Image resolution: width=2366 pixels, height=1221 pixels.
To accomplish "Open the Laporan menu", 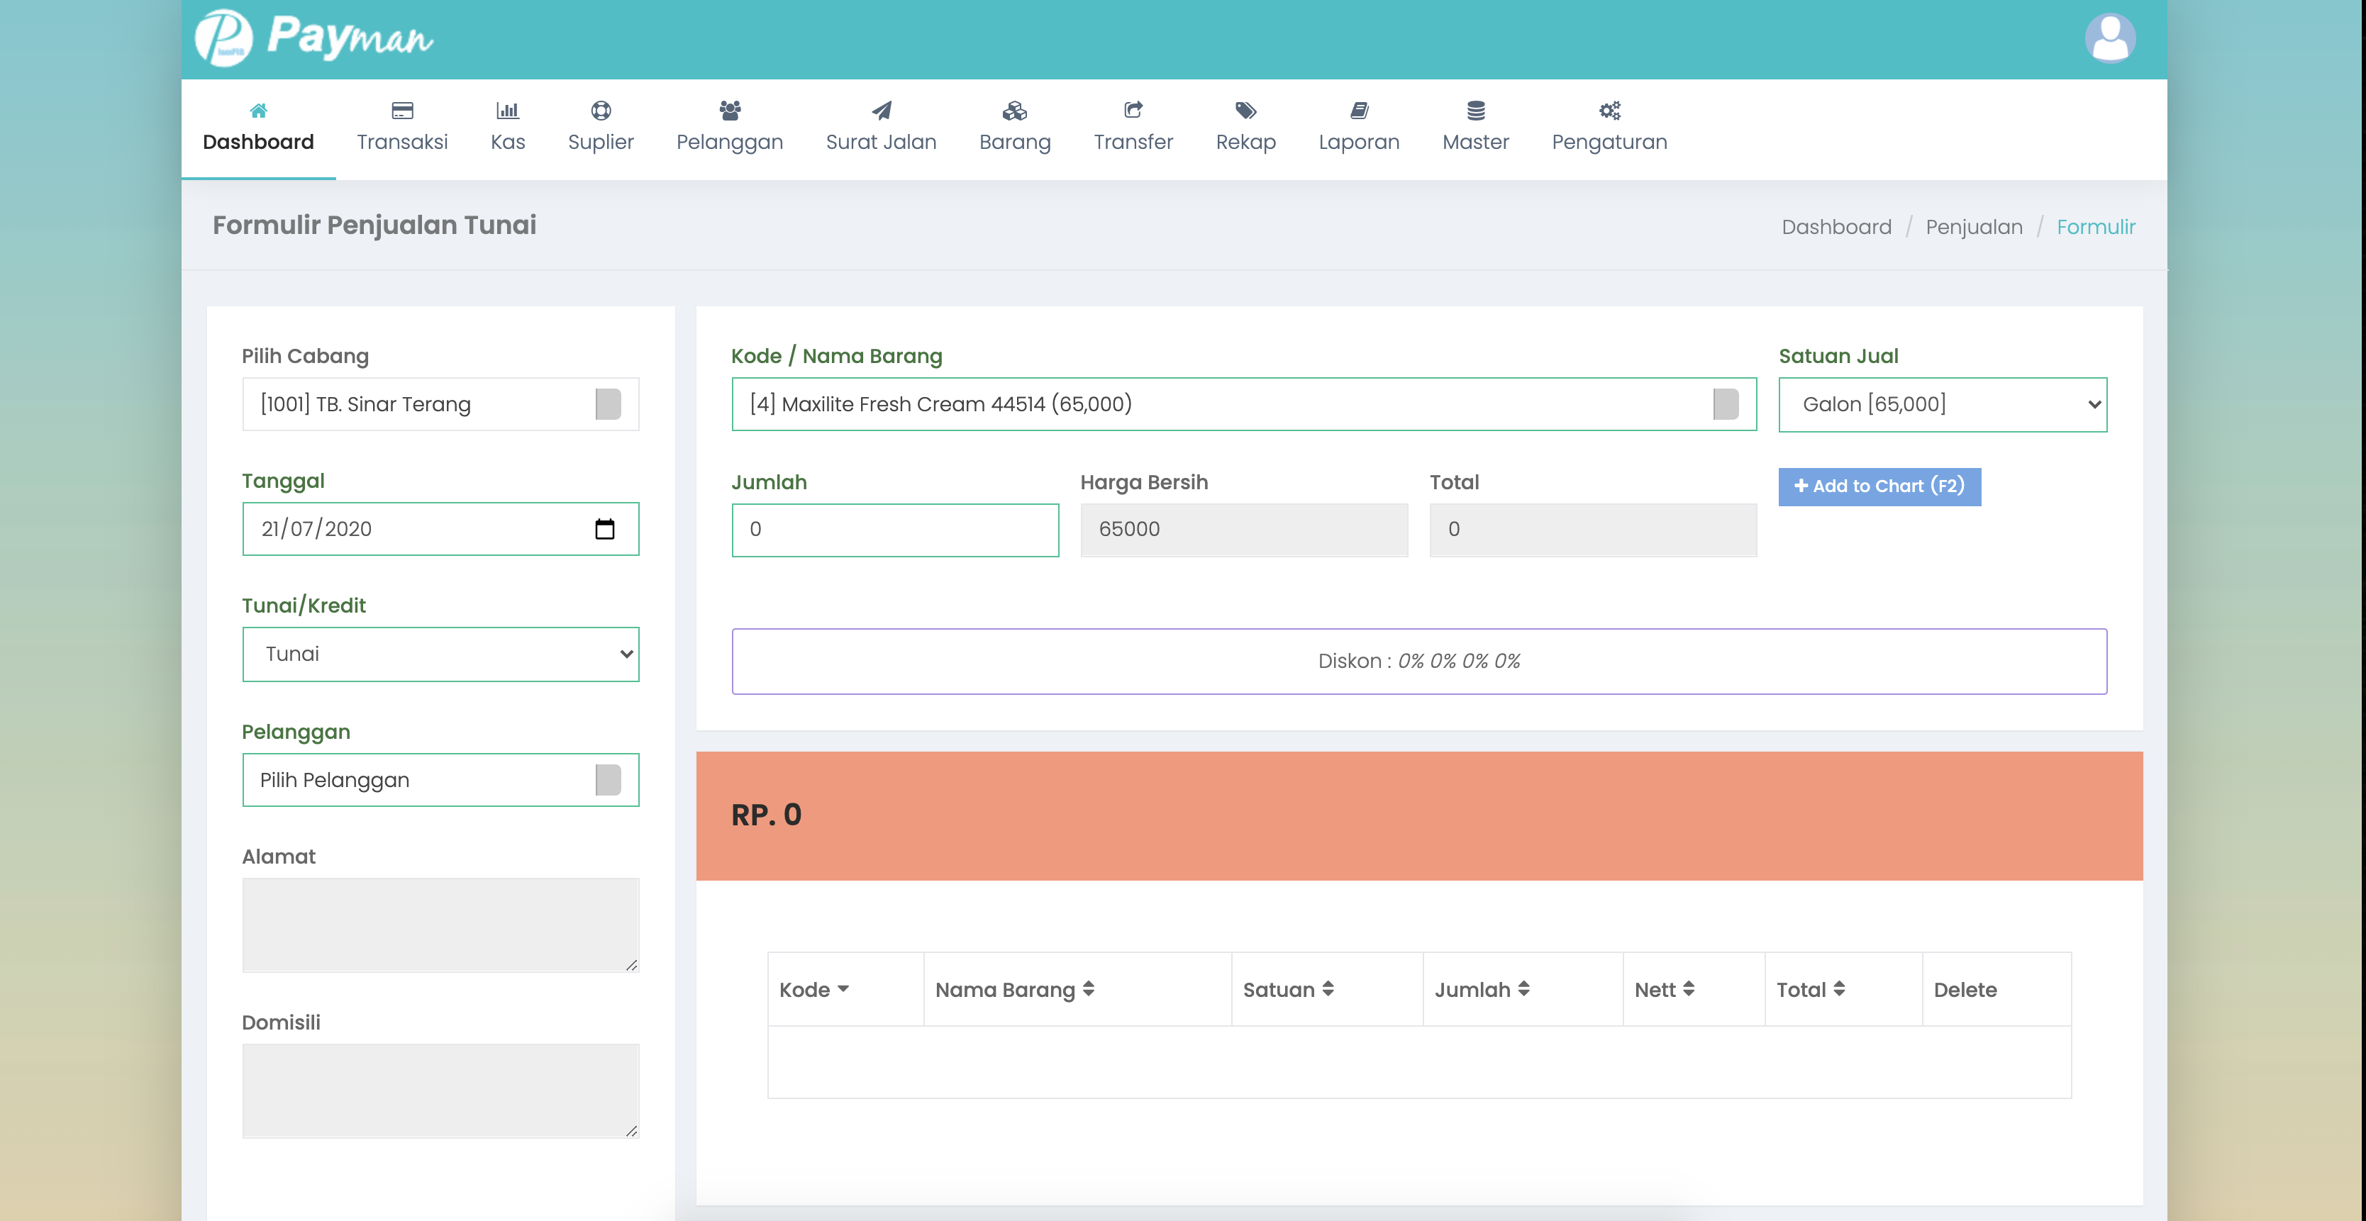I will coord(1358,128).
